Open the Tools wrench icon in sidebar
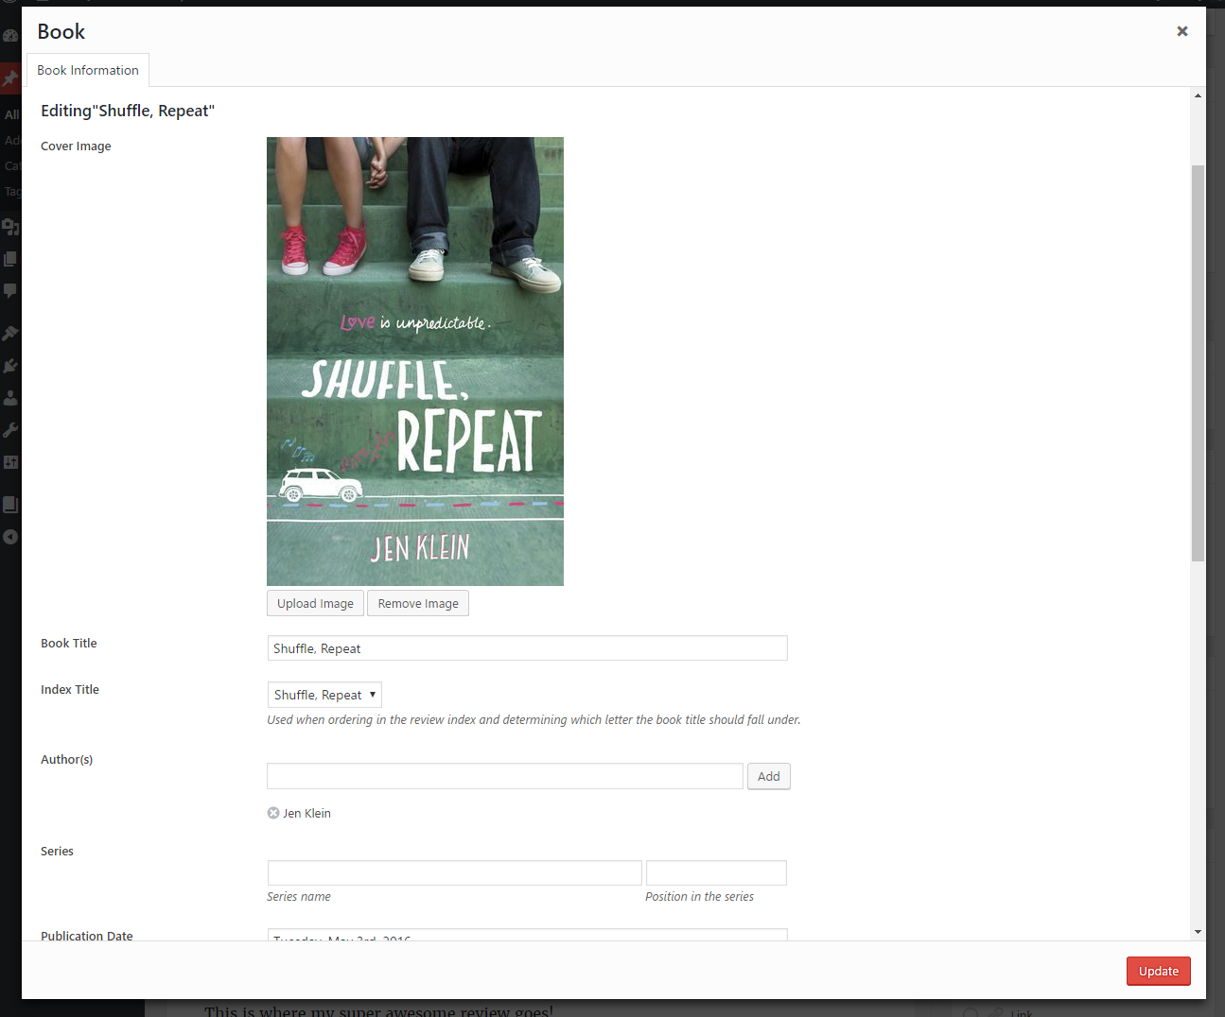The height and width of the screenshot is (1017, 1225). point(10,430)
